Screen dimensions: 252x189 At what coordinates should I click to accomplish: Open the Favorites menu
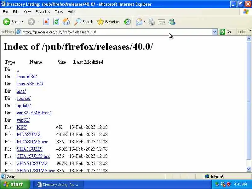pos(43,12)
